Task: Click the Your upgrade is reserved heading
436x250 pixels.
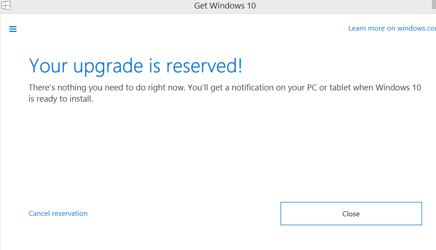Action: coord(136,66)
